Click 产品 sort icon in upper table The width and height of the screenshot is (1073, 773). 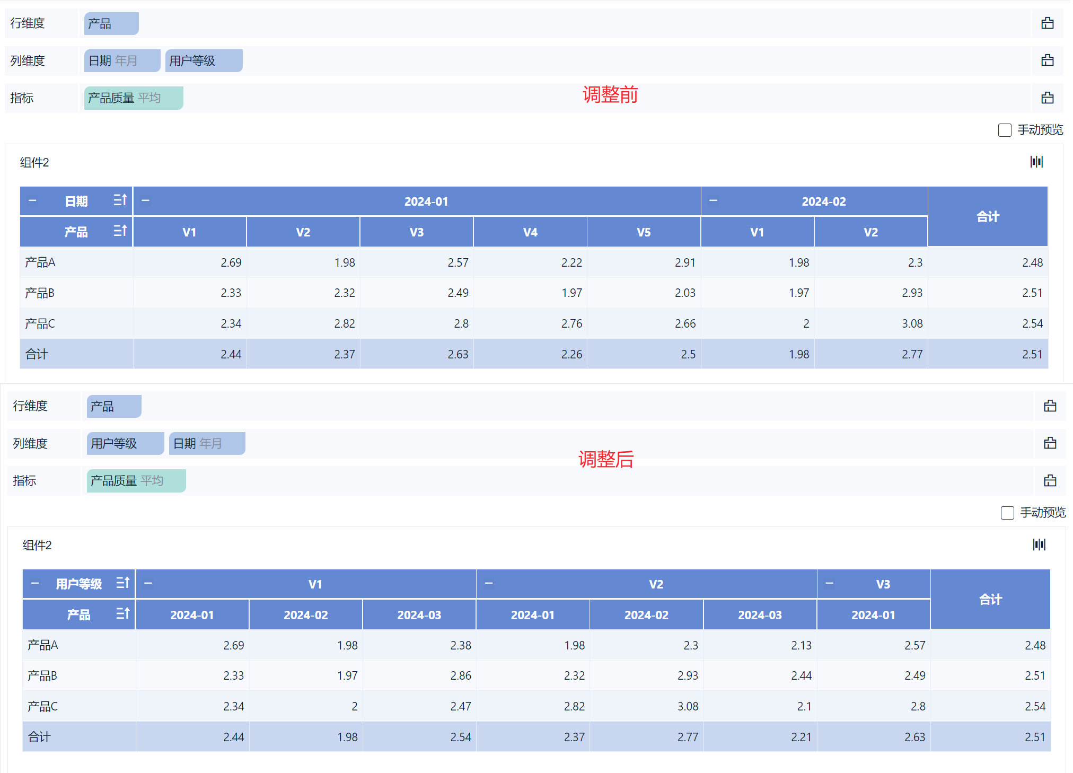tap(120, 231)
